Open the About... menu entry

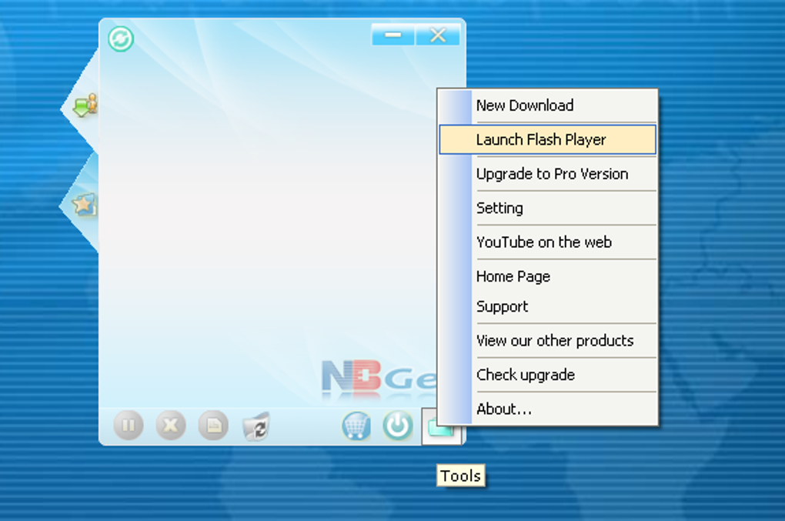(548, 409)
